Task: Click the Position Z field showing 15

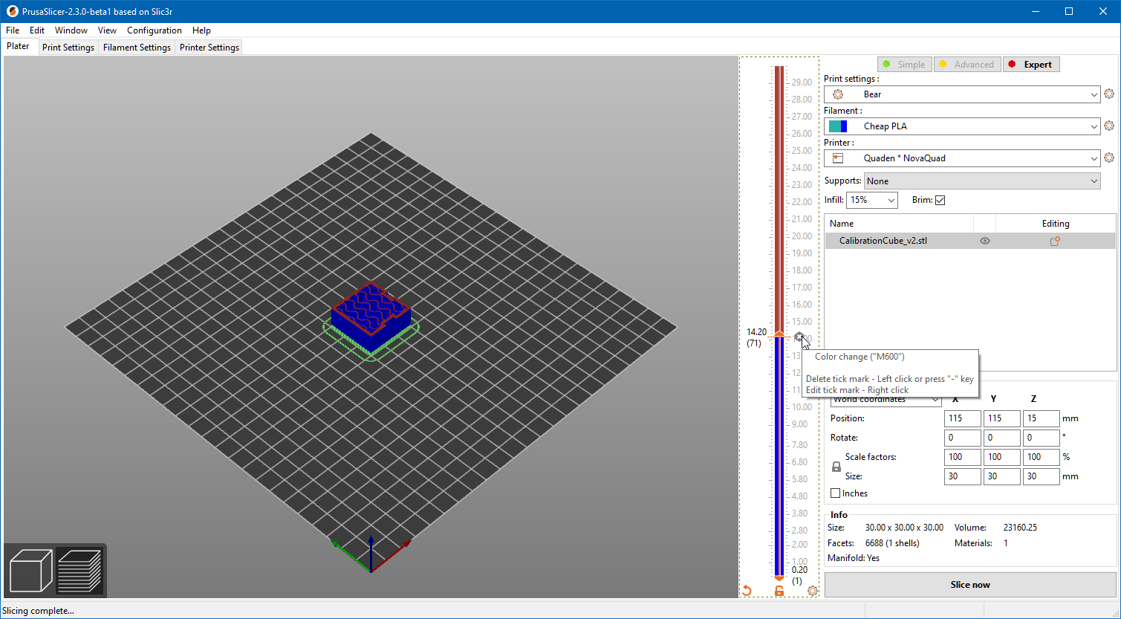Action: coord(1042,418)
